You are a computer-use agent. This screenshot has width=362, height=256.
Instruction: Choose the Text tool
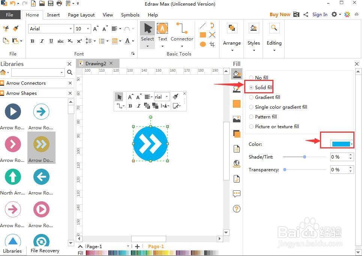(162, 34)
